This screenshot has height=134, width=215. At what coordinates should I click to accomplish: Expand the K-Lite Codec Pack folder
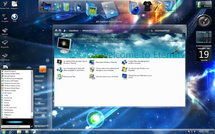[9, 108]
